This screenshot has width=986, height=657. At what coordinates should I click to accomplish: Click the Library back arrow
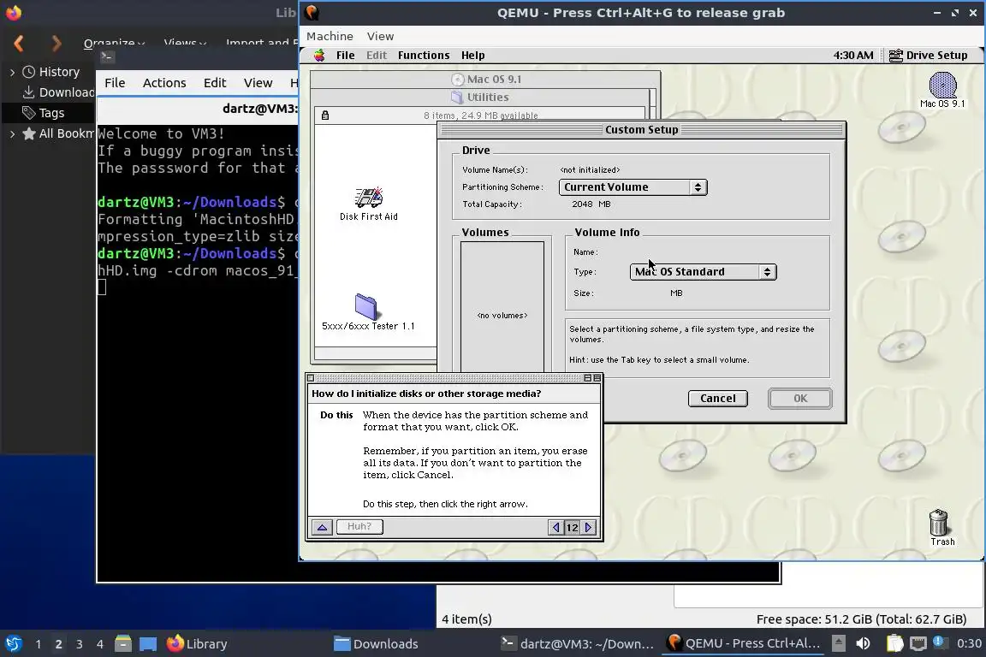(x=18, y=43)
